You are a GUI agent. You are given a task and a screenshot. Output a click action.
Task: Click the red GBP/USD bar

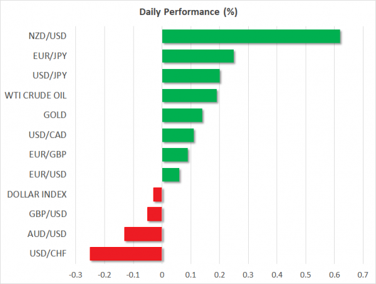coord(154,214)
